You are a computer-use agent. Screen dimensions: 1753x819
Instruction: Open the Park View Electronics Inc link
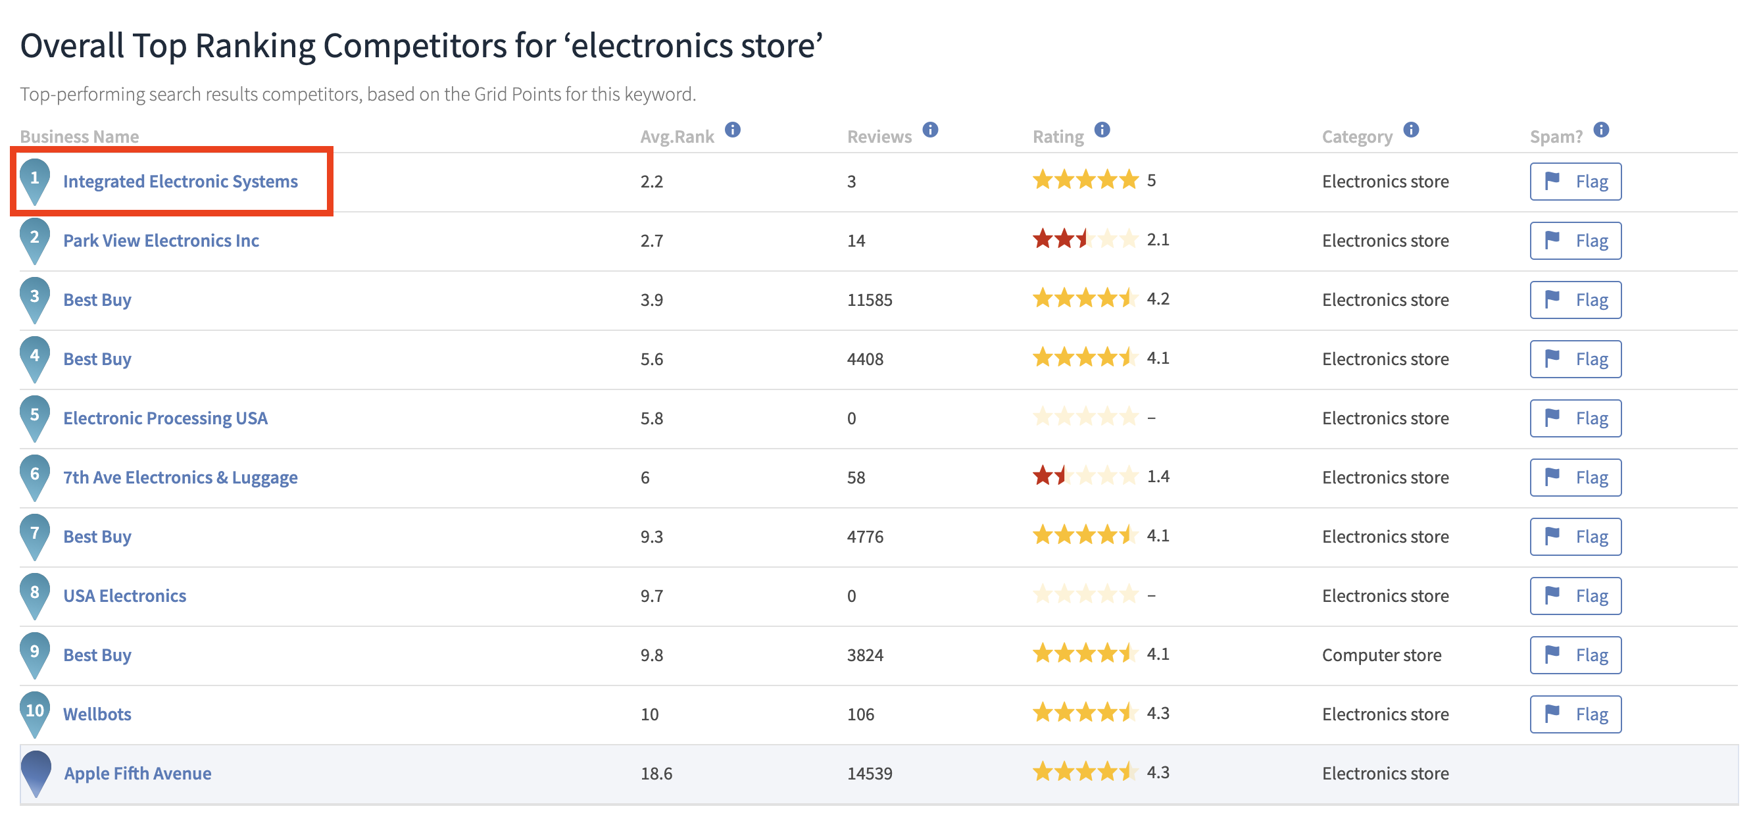coord(161,241)
